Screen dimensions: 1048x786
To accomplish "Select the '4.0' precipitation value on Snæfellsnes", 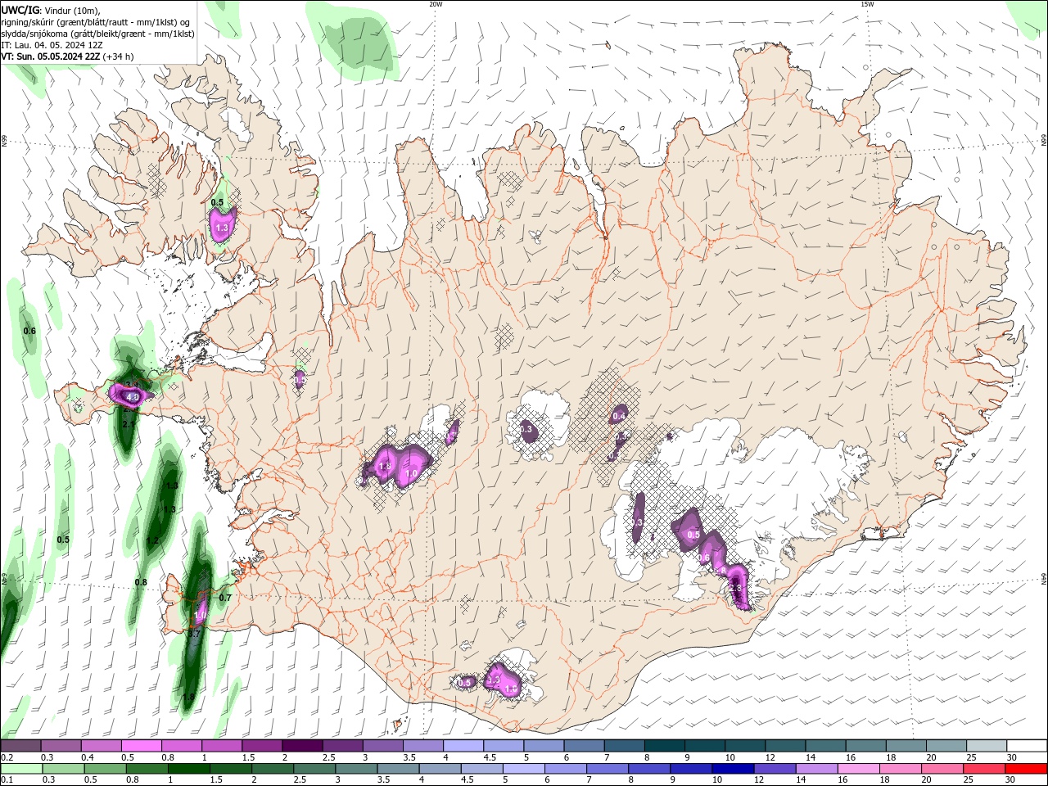I will 132,397.
